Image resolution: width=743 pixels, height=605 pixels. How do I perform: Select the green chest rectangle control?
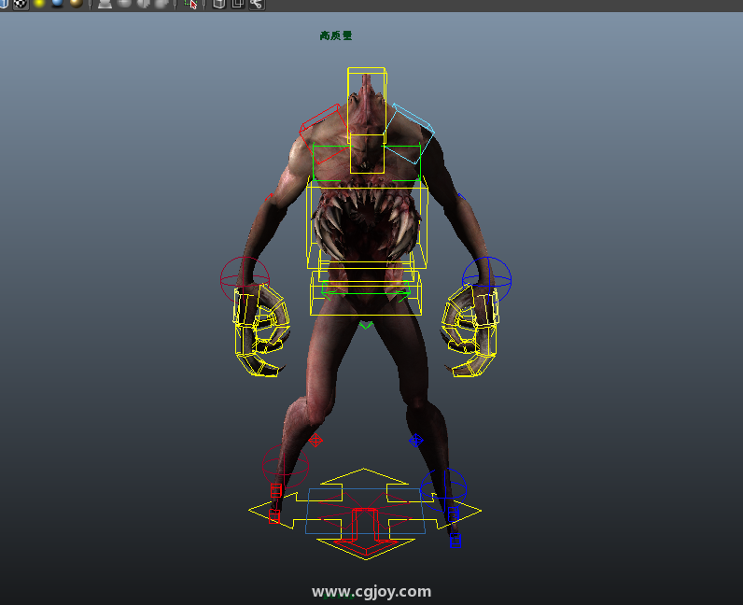[x=366, y=162]
